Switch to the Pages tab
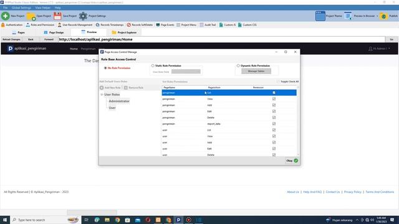This screenshot has height=224, width=399. coord(18,32)
